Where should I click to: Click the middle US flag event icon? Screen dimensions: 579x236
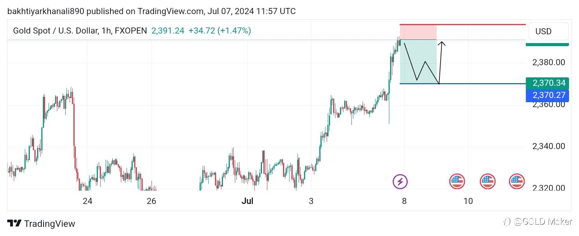488,181
